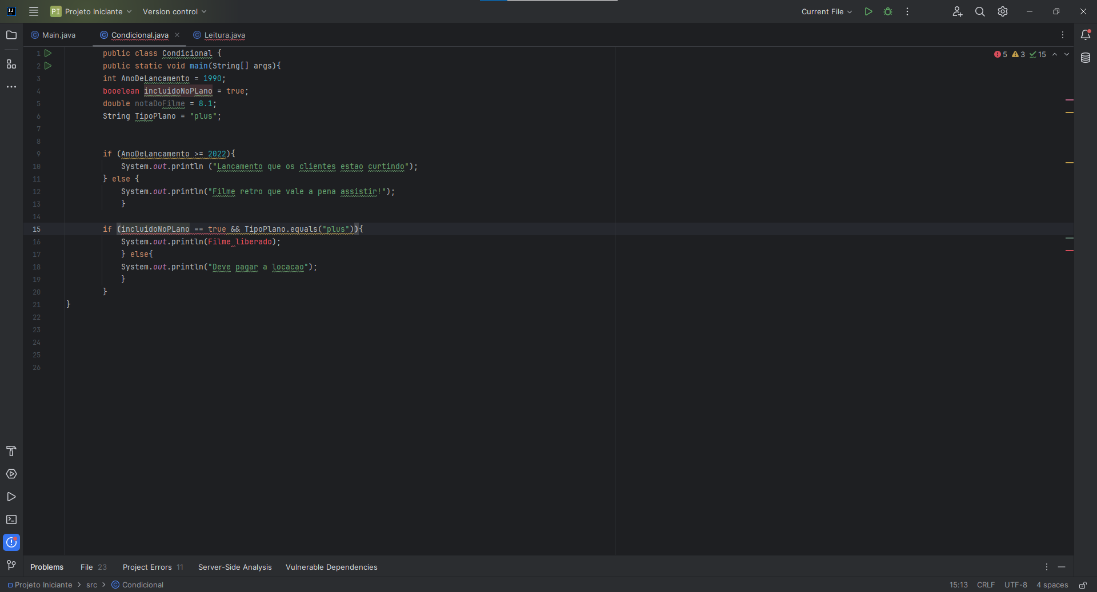Viewport: 1097px width, 592px height.
Task: Jump to previous highlighted error arrow
Action: pyautogui.click(x=1055, y=54)
